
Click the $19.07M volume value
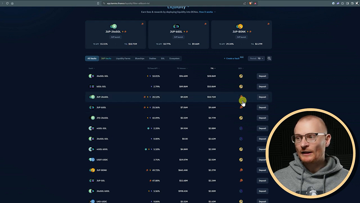pyautogui.click(x=183, y=160)
